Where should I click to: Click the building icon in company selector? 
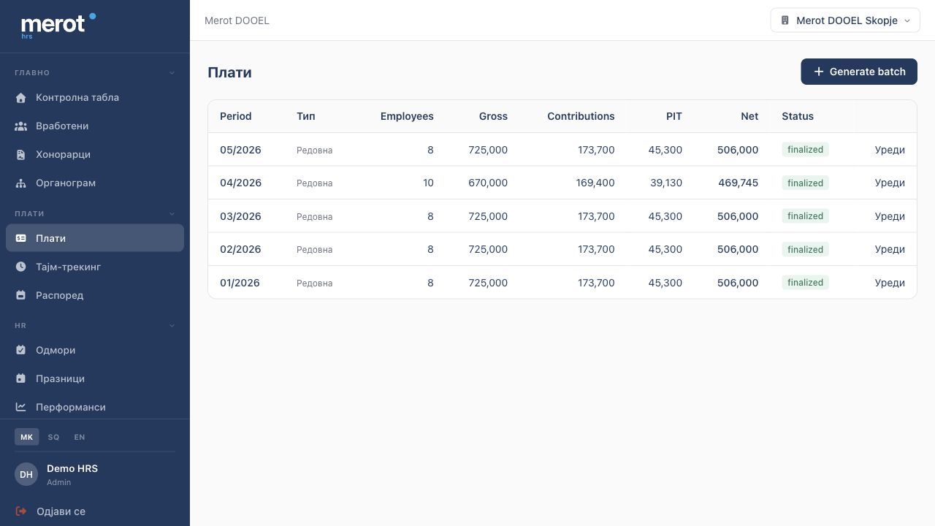tap(785, 20)
